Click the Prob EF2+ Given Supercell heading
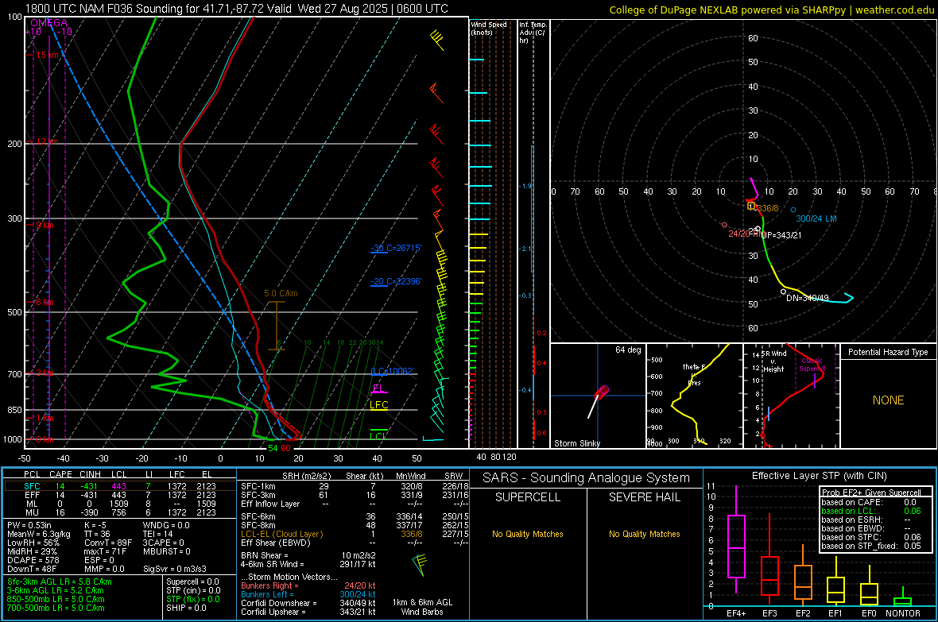938x622 pixels. pos(871,493)
